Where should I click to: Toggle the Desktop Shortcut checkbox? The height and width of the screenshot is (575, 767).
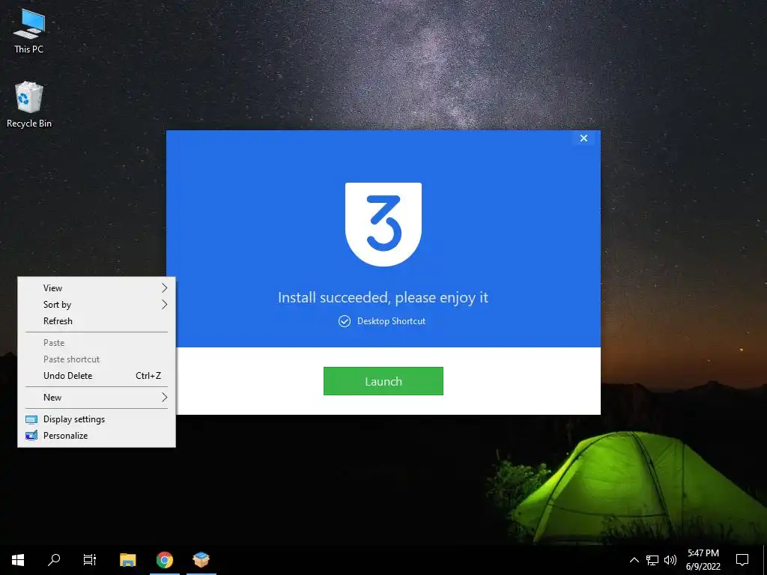click(345, 321)
